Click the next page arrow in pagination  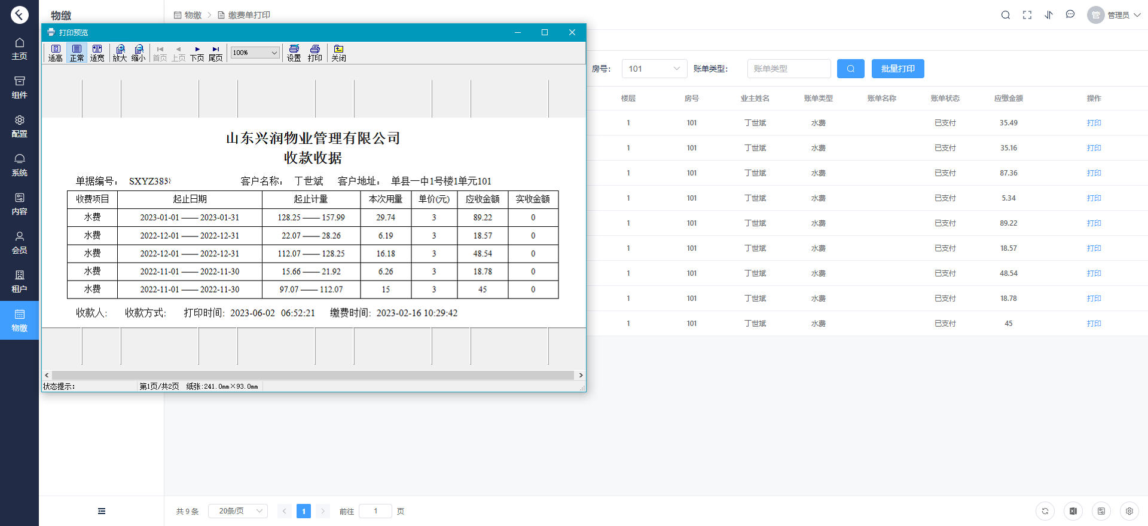tap(323, 511)
